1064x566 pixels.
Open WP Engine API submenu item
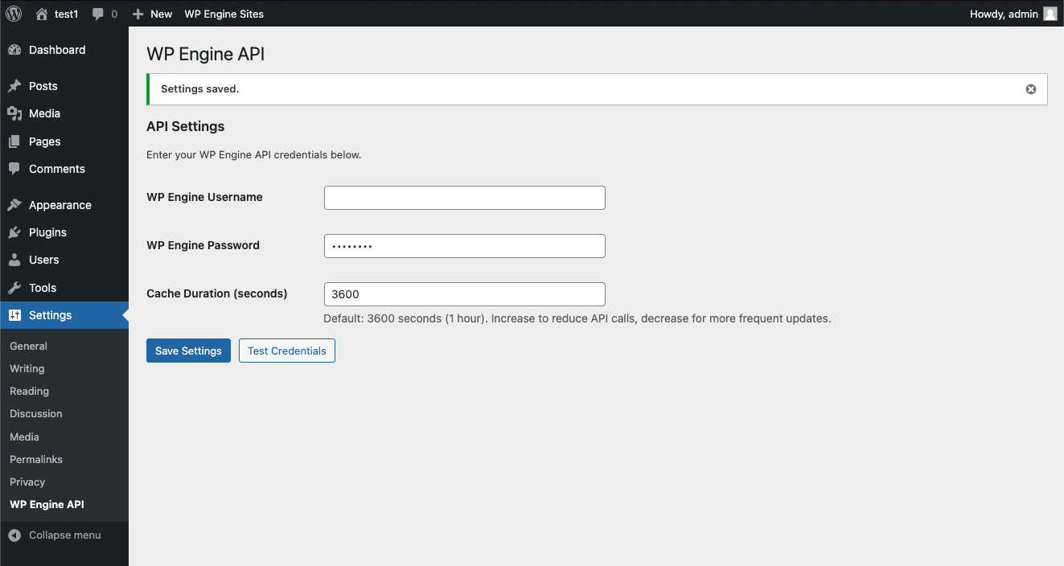pos(47,504)
